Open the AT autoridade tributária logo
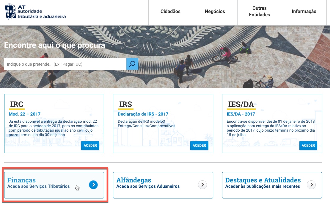Image resolution: width=330 pixels, height=205 pixels. 35,12
